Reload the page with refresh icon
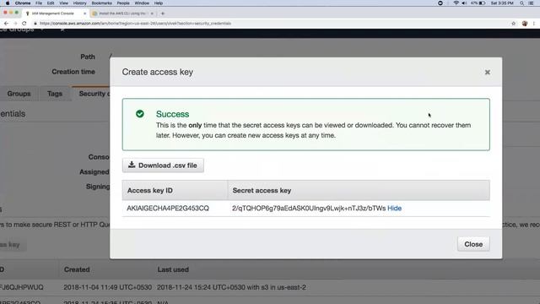 (x=24, y=24)
